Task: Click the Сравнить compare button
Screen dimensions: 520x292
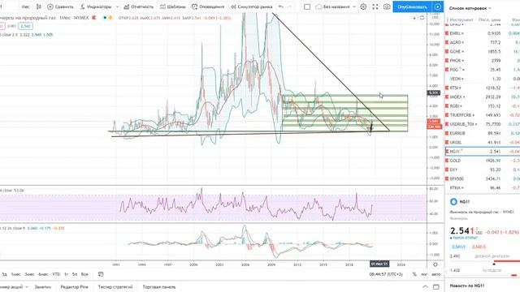Action: pos(60,6)
